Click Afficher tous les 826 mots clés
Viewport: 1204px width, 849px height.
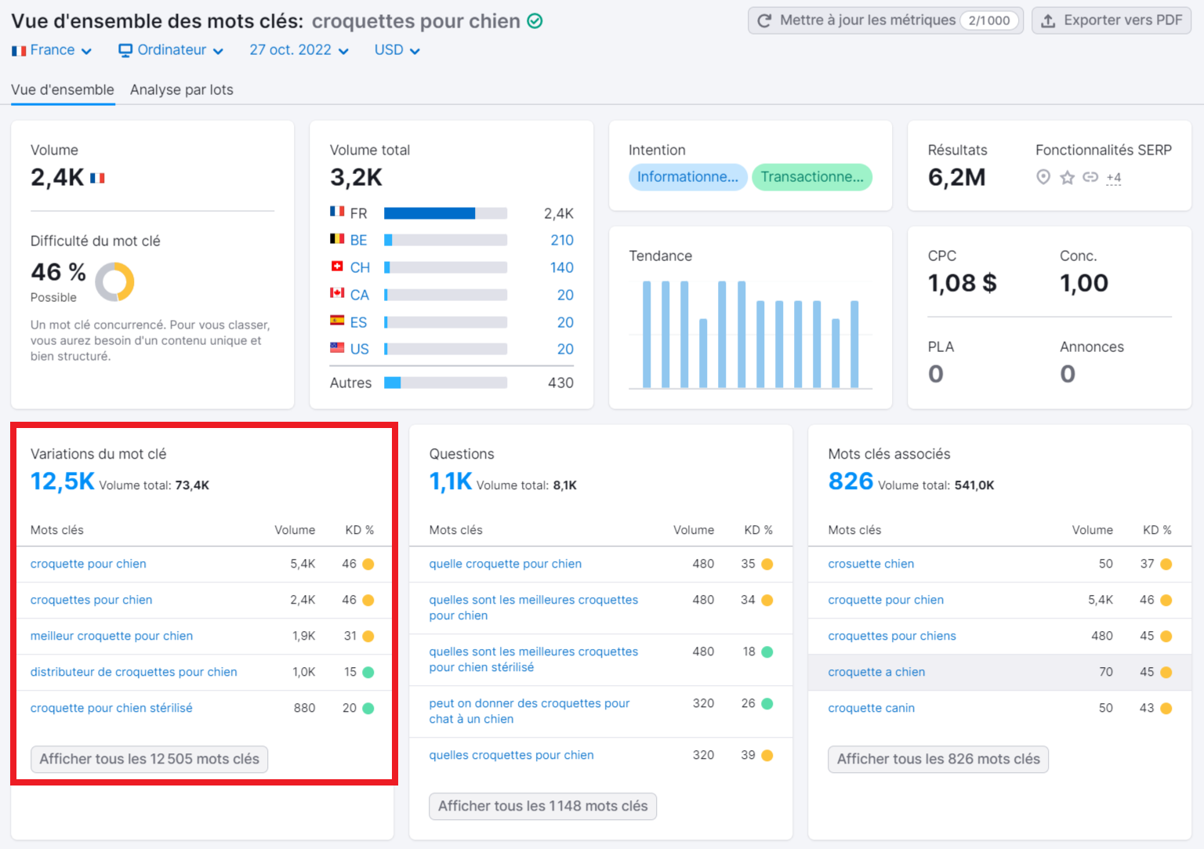click(938, 759)
